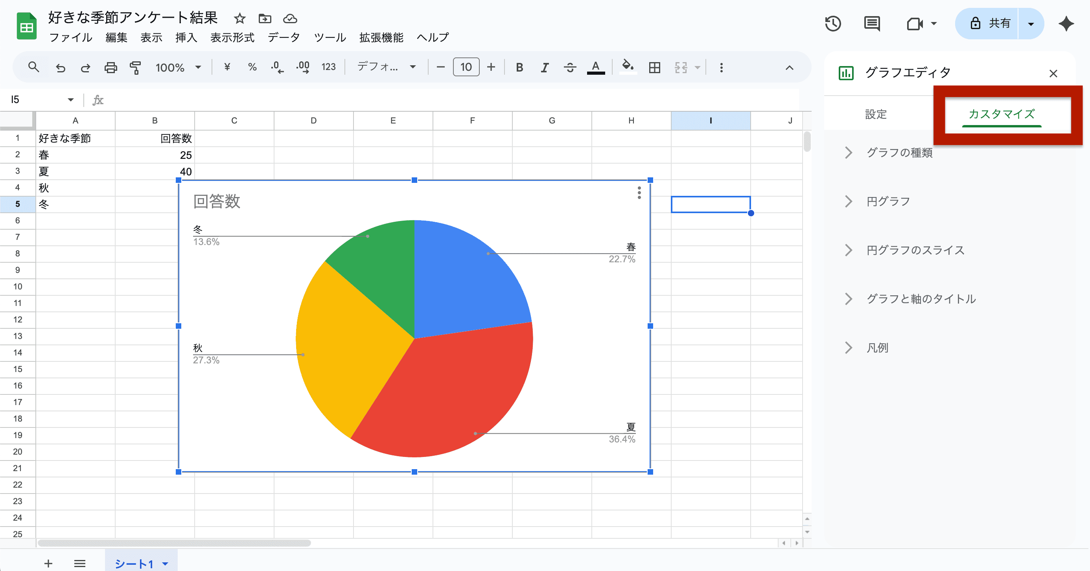Click the borders grid icon
Image resolution: width=1090 pixels, height=571 pixels.
coord(654,67)
